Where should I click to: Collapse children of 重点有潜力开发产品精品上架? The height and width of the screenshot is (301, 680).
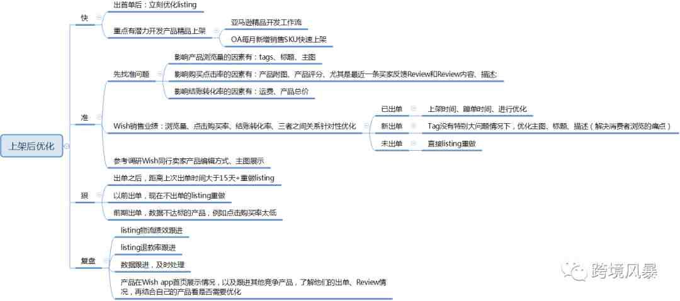click(x=215, y=30)
